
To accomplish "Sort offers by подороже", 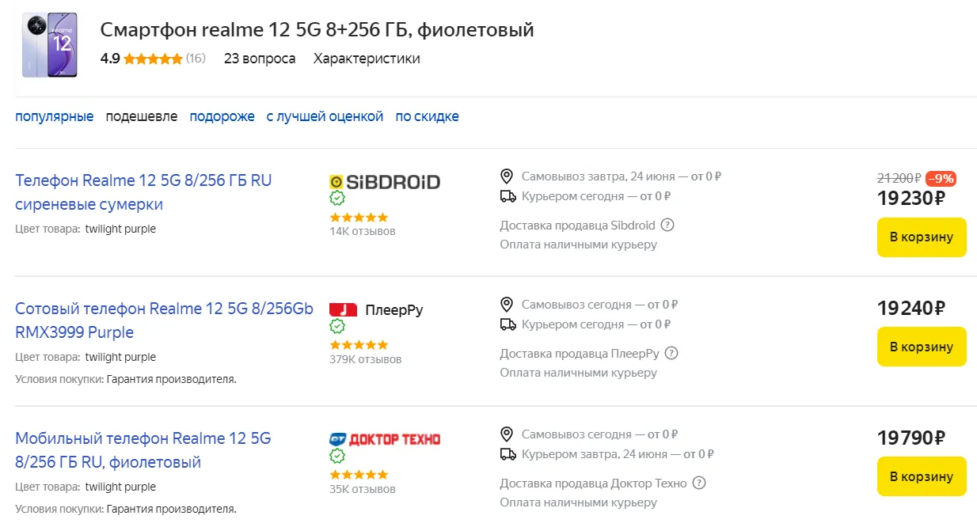I will [222, 117].
